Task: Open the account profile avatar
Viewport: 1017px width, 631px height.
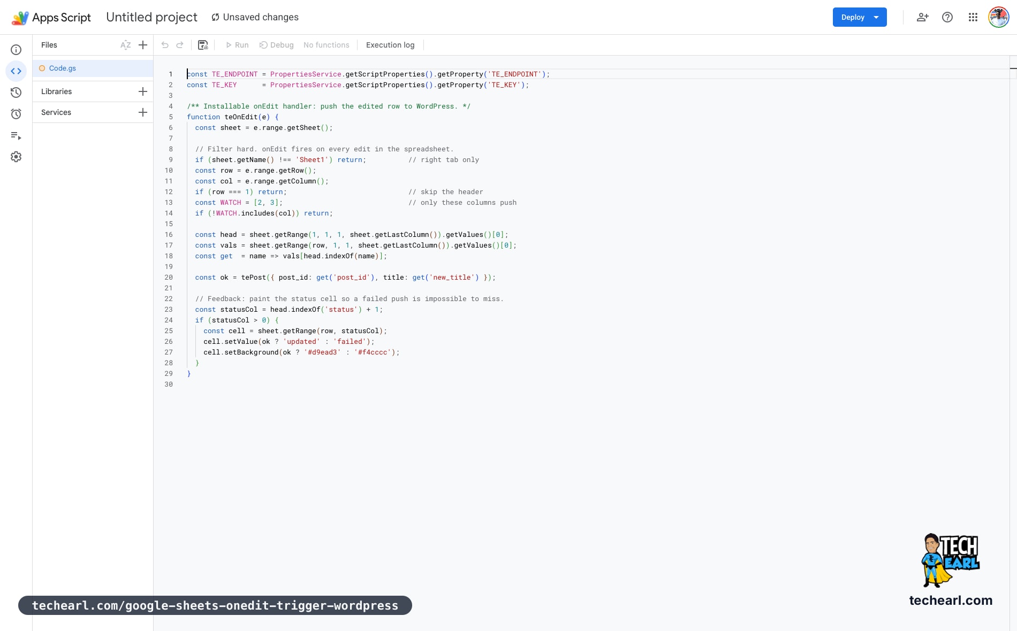Action: (x=999, y=17)
